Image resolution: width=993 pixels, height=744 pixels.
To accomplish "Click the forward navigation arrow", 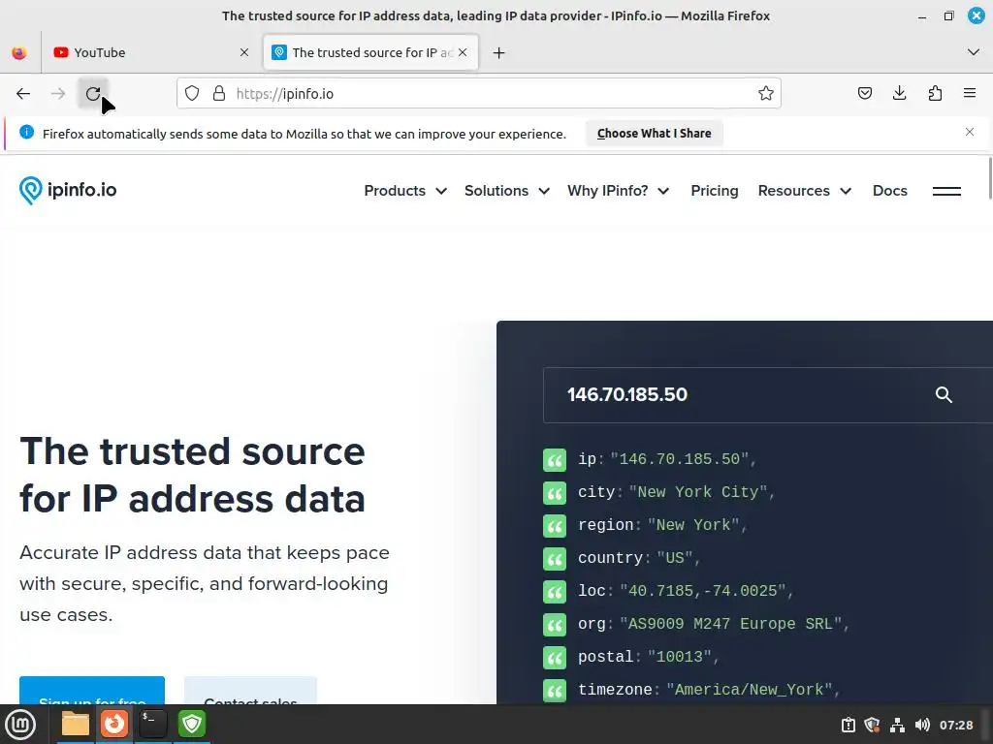I will (58, 94).
